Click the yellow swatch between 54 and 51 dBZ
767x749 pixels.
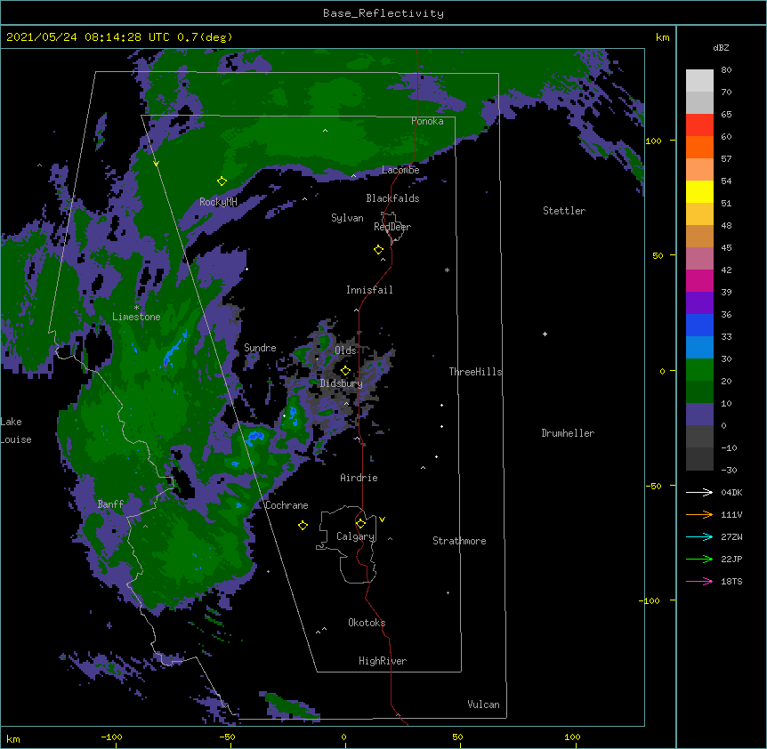tap(699, 191)
